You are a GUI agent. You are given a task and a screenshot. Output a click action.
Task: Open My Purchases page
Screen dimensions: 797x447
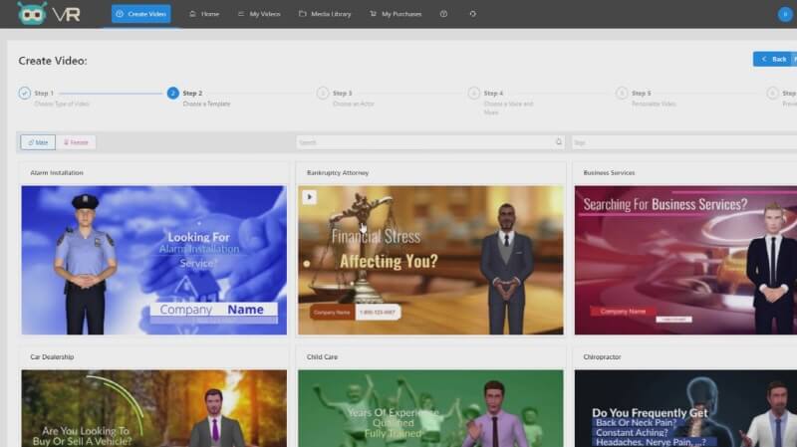pyautogui.click(x=396, y=14)
